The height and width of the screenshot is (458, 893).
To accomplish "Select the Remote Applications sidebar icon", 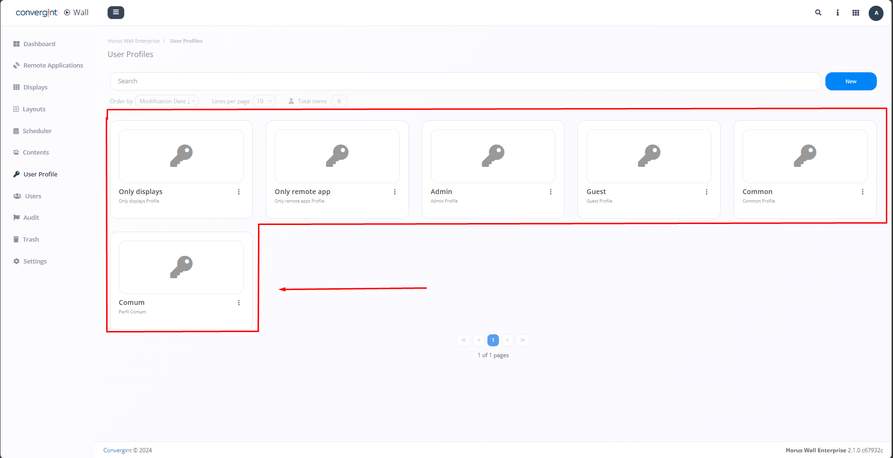I will pos(16,65).
